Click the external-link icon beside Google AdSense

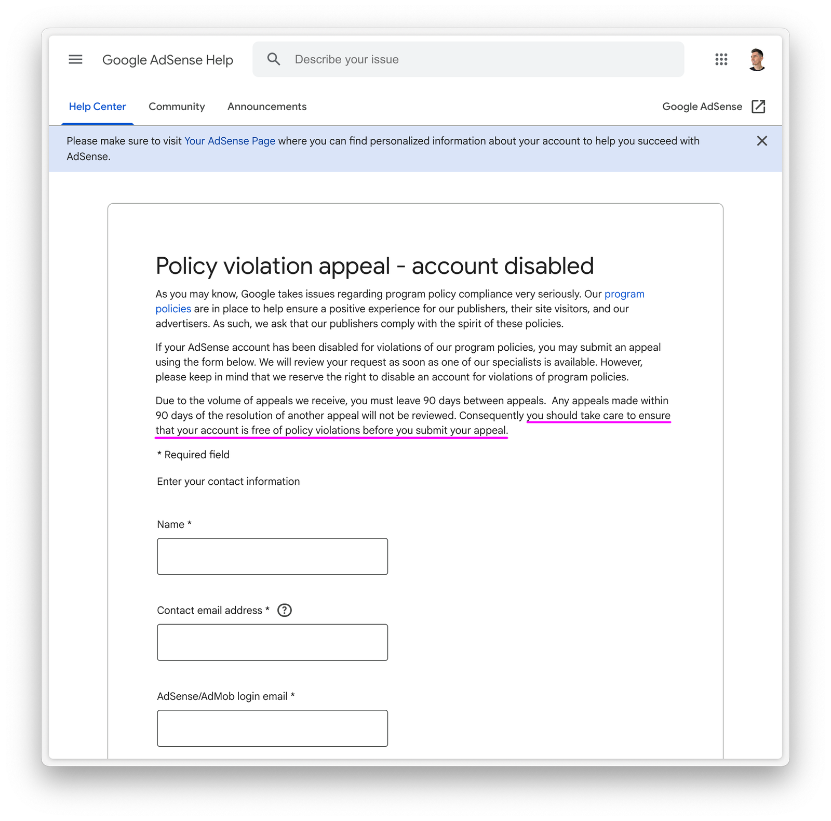758,107
